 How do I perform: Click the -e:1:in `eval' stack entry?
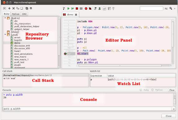(9, 78)
